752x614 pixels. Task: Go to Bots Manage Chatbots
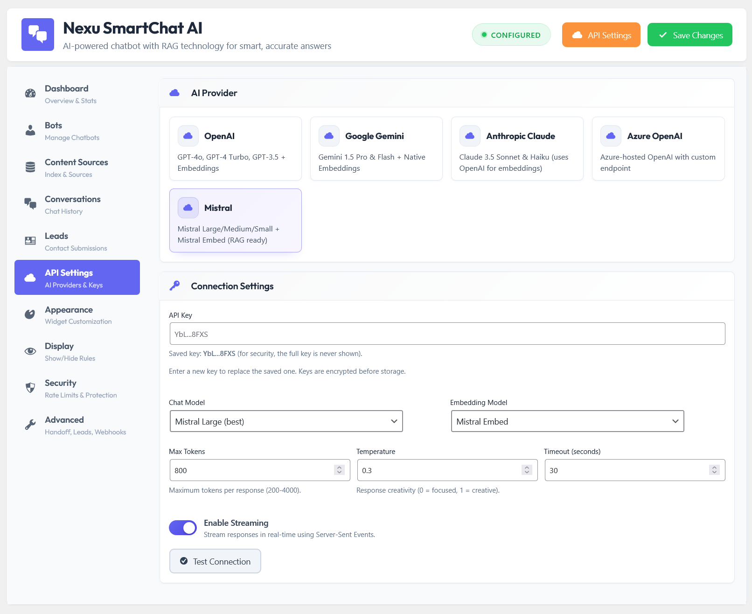tap(77, 131)
